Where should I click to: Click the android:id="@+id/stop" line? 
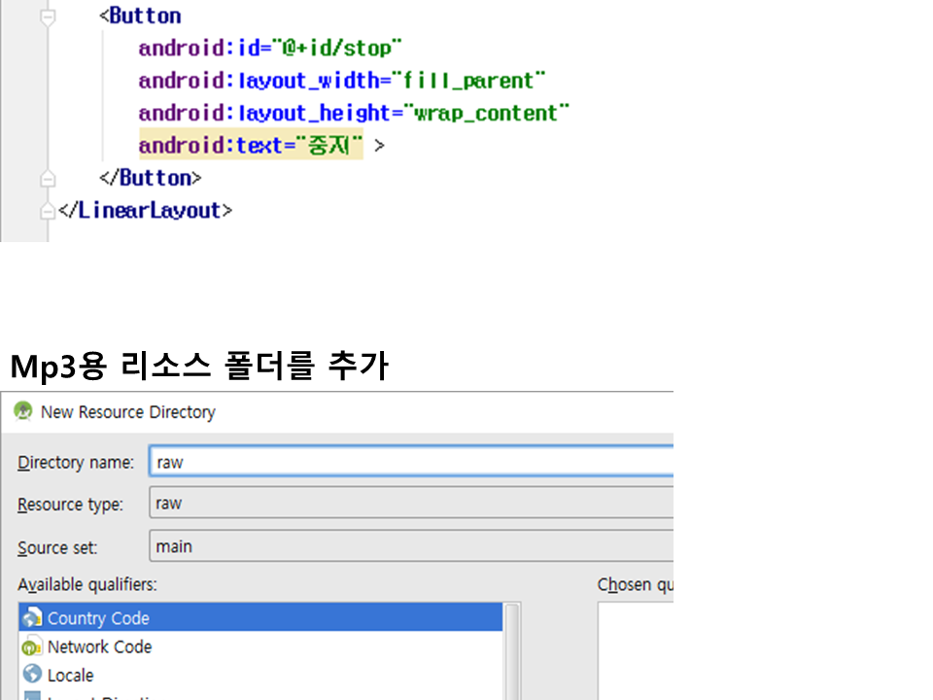click(269, 49)
